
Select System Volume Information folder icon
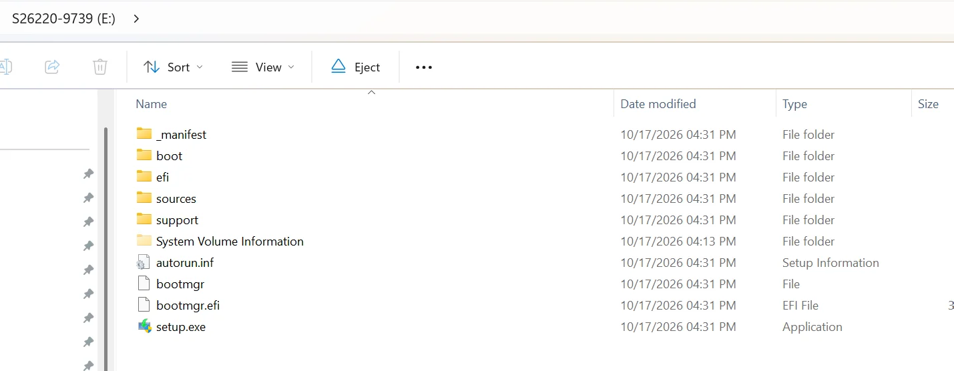pyautogui.click(x=144, y=241)
